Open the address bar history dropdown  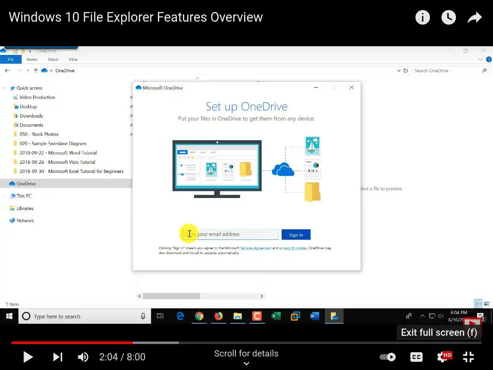[399, 70]
